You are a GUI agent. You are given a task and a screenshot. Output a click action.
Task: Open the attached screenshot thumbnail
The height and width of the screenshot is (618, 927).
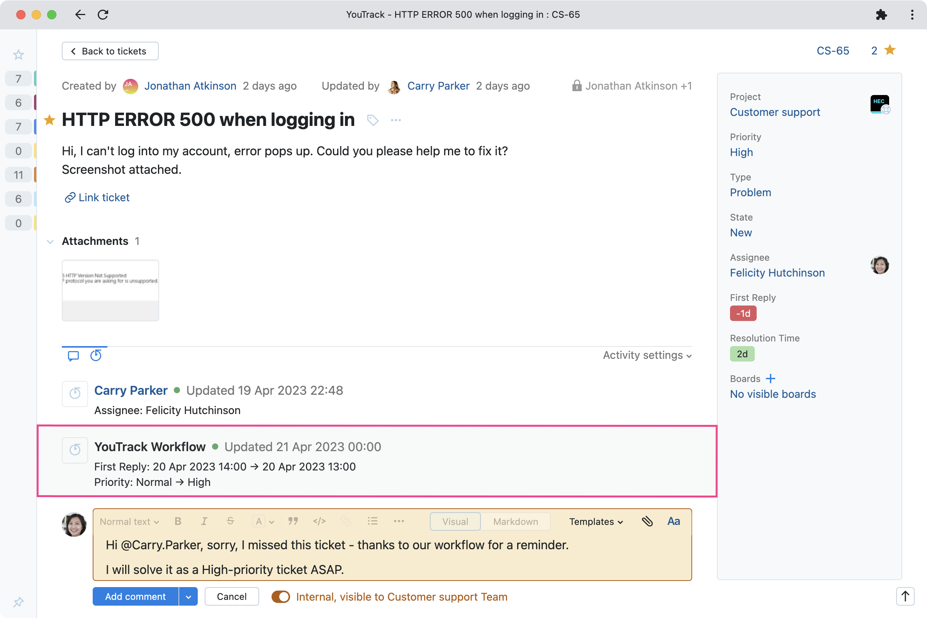tap(110, 290)
